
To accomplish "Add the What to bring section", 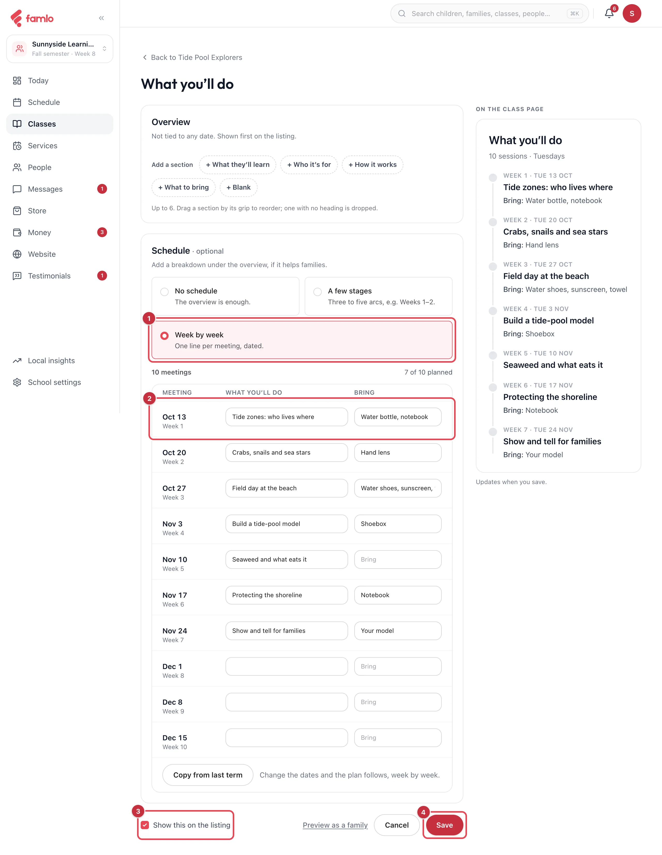I will coord(183,188).
